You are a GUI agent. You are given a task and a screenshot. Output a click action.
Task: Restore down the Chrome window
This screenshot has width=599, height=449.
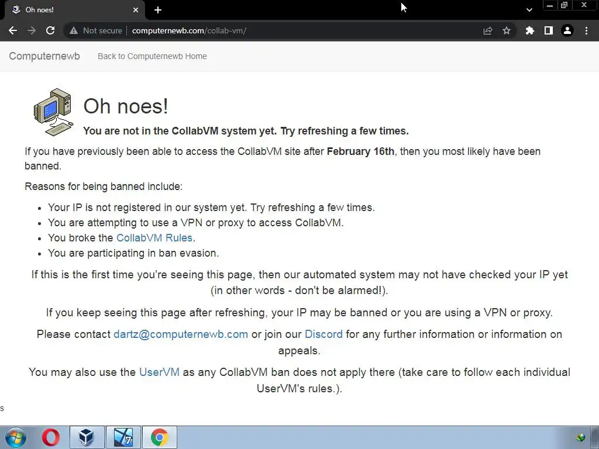pos(564,5)
